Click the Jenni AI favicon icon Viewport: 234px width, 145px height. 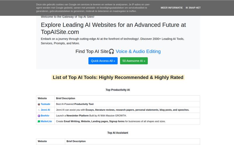pyautogui.click(x=39, y=110)
